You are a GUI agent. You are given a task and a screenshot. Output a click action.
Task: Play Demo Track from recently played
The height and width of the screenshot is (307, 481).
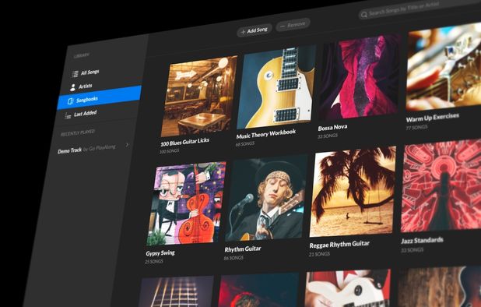(87, 149)
